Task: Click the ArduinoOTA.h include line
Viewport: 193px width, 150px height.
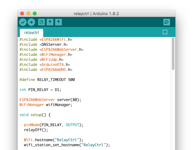Action: (45, 65)
